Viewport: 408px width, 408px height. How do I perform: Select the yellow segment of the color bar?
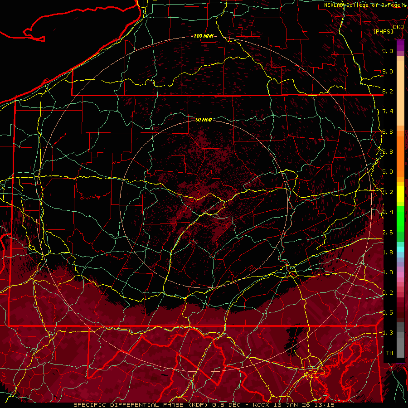pos(400,194)
